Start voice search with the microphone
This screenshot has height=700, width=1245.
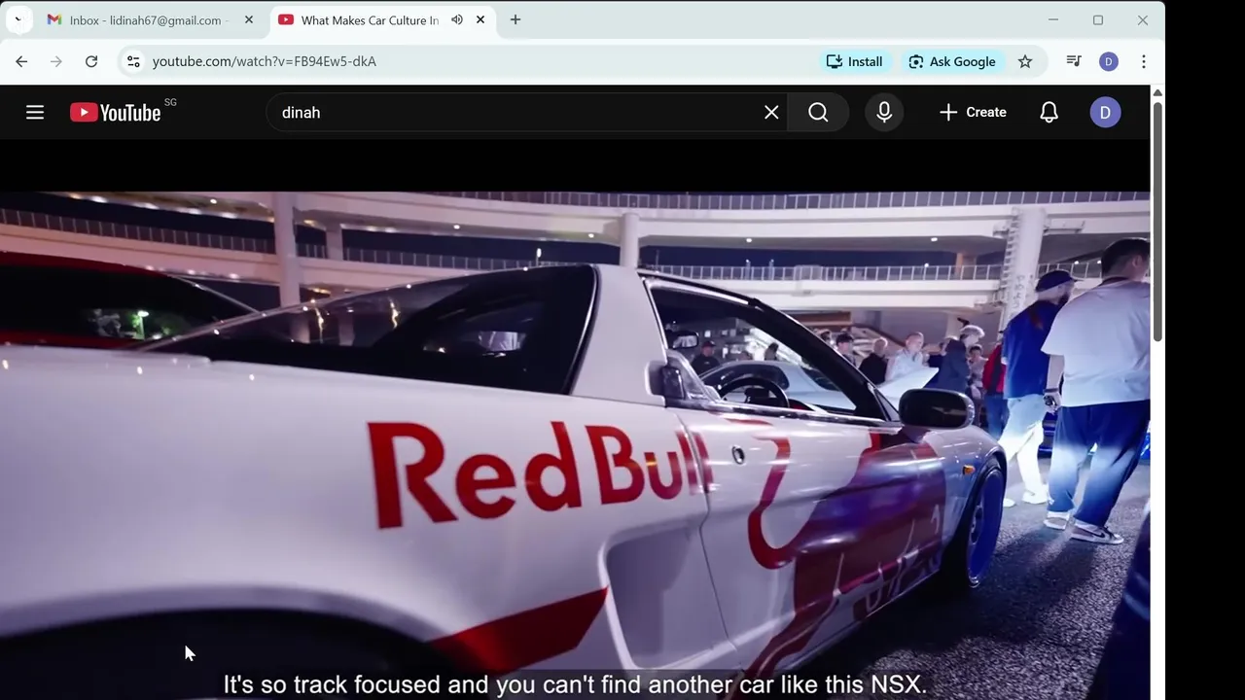point(884,113)
